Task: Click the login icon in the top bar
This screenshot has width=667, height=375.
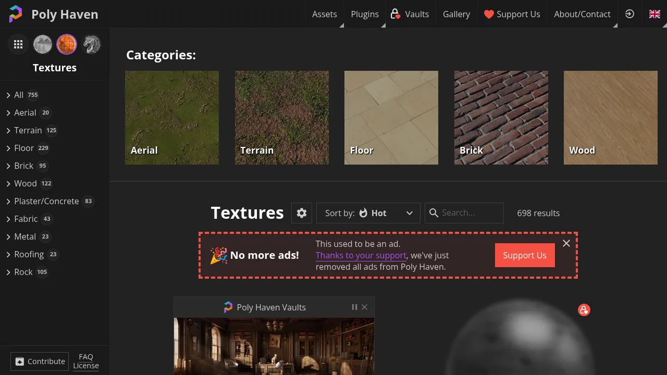Action: click(x=629, y=14)
